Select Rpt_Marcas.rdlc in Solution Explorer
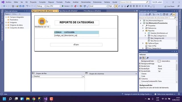This screenshot has height=102, width=182. click(156, 41)
